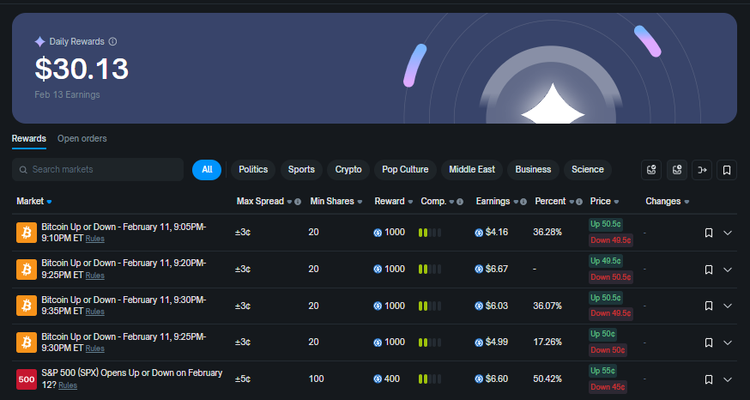This screenshot has height=400, width=750.
Task: Expand the Bitcoin 9:30PM-9:35PM row chevron
Action: pos(728,306)
